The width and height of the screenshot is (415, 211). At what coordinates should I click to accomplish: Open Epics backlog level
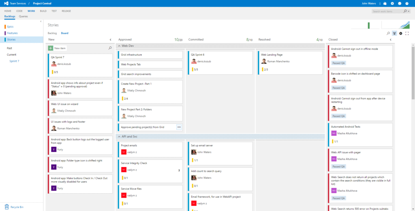10,27
